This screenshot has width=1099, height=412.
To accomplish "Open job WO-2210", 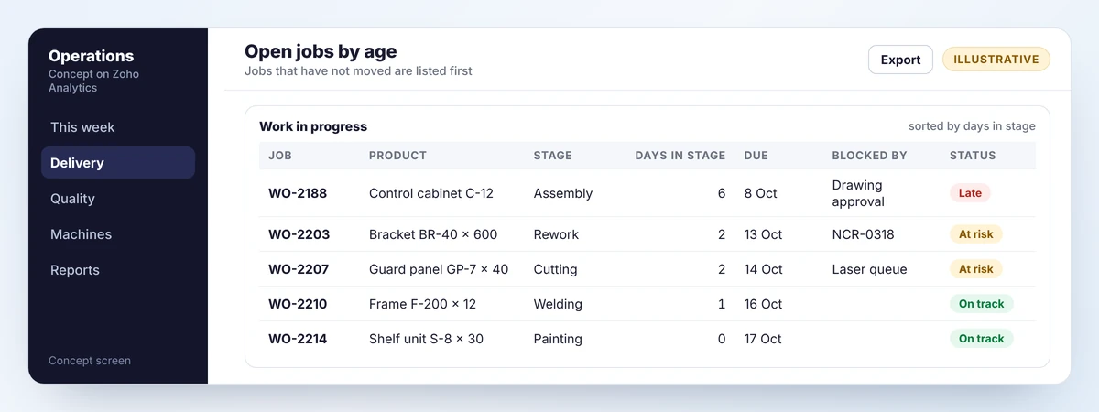I will pos(298,304).
